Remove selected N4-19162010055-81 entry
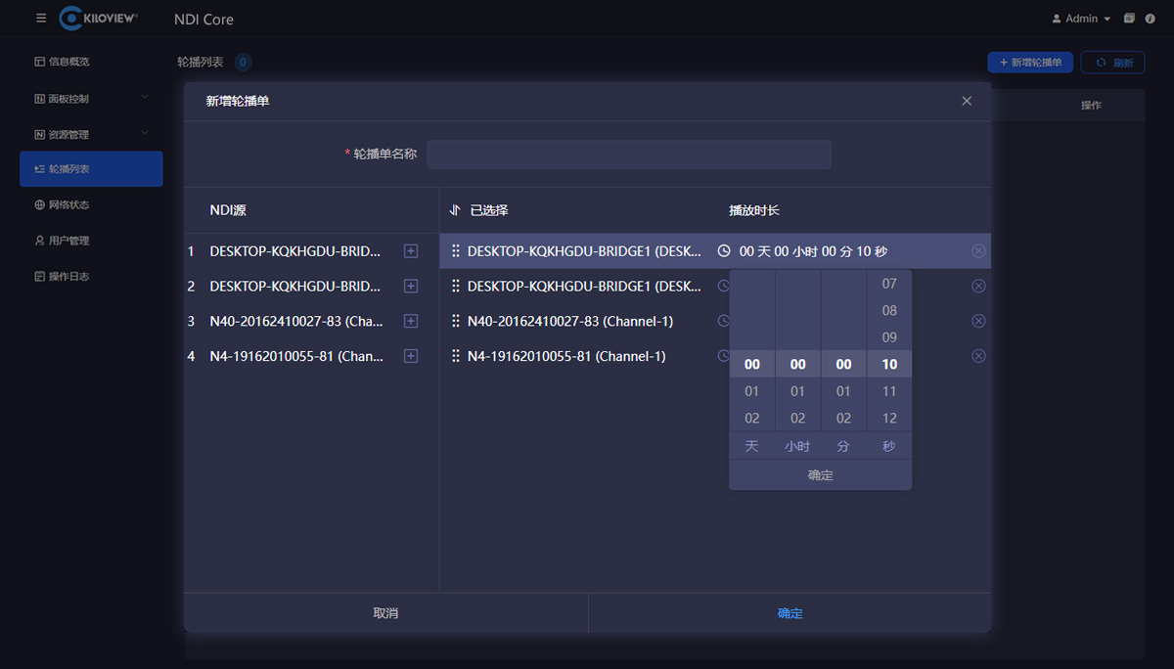The height and width of the screenshot is (669, 1174). pos(978,356)
